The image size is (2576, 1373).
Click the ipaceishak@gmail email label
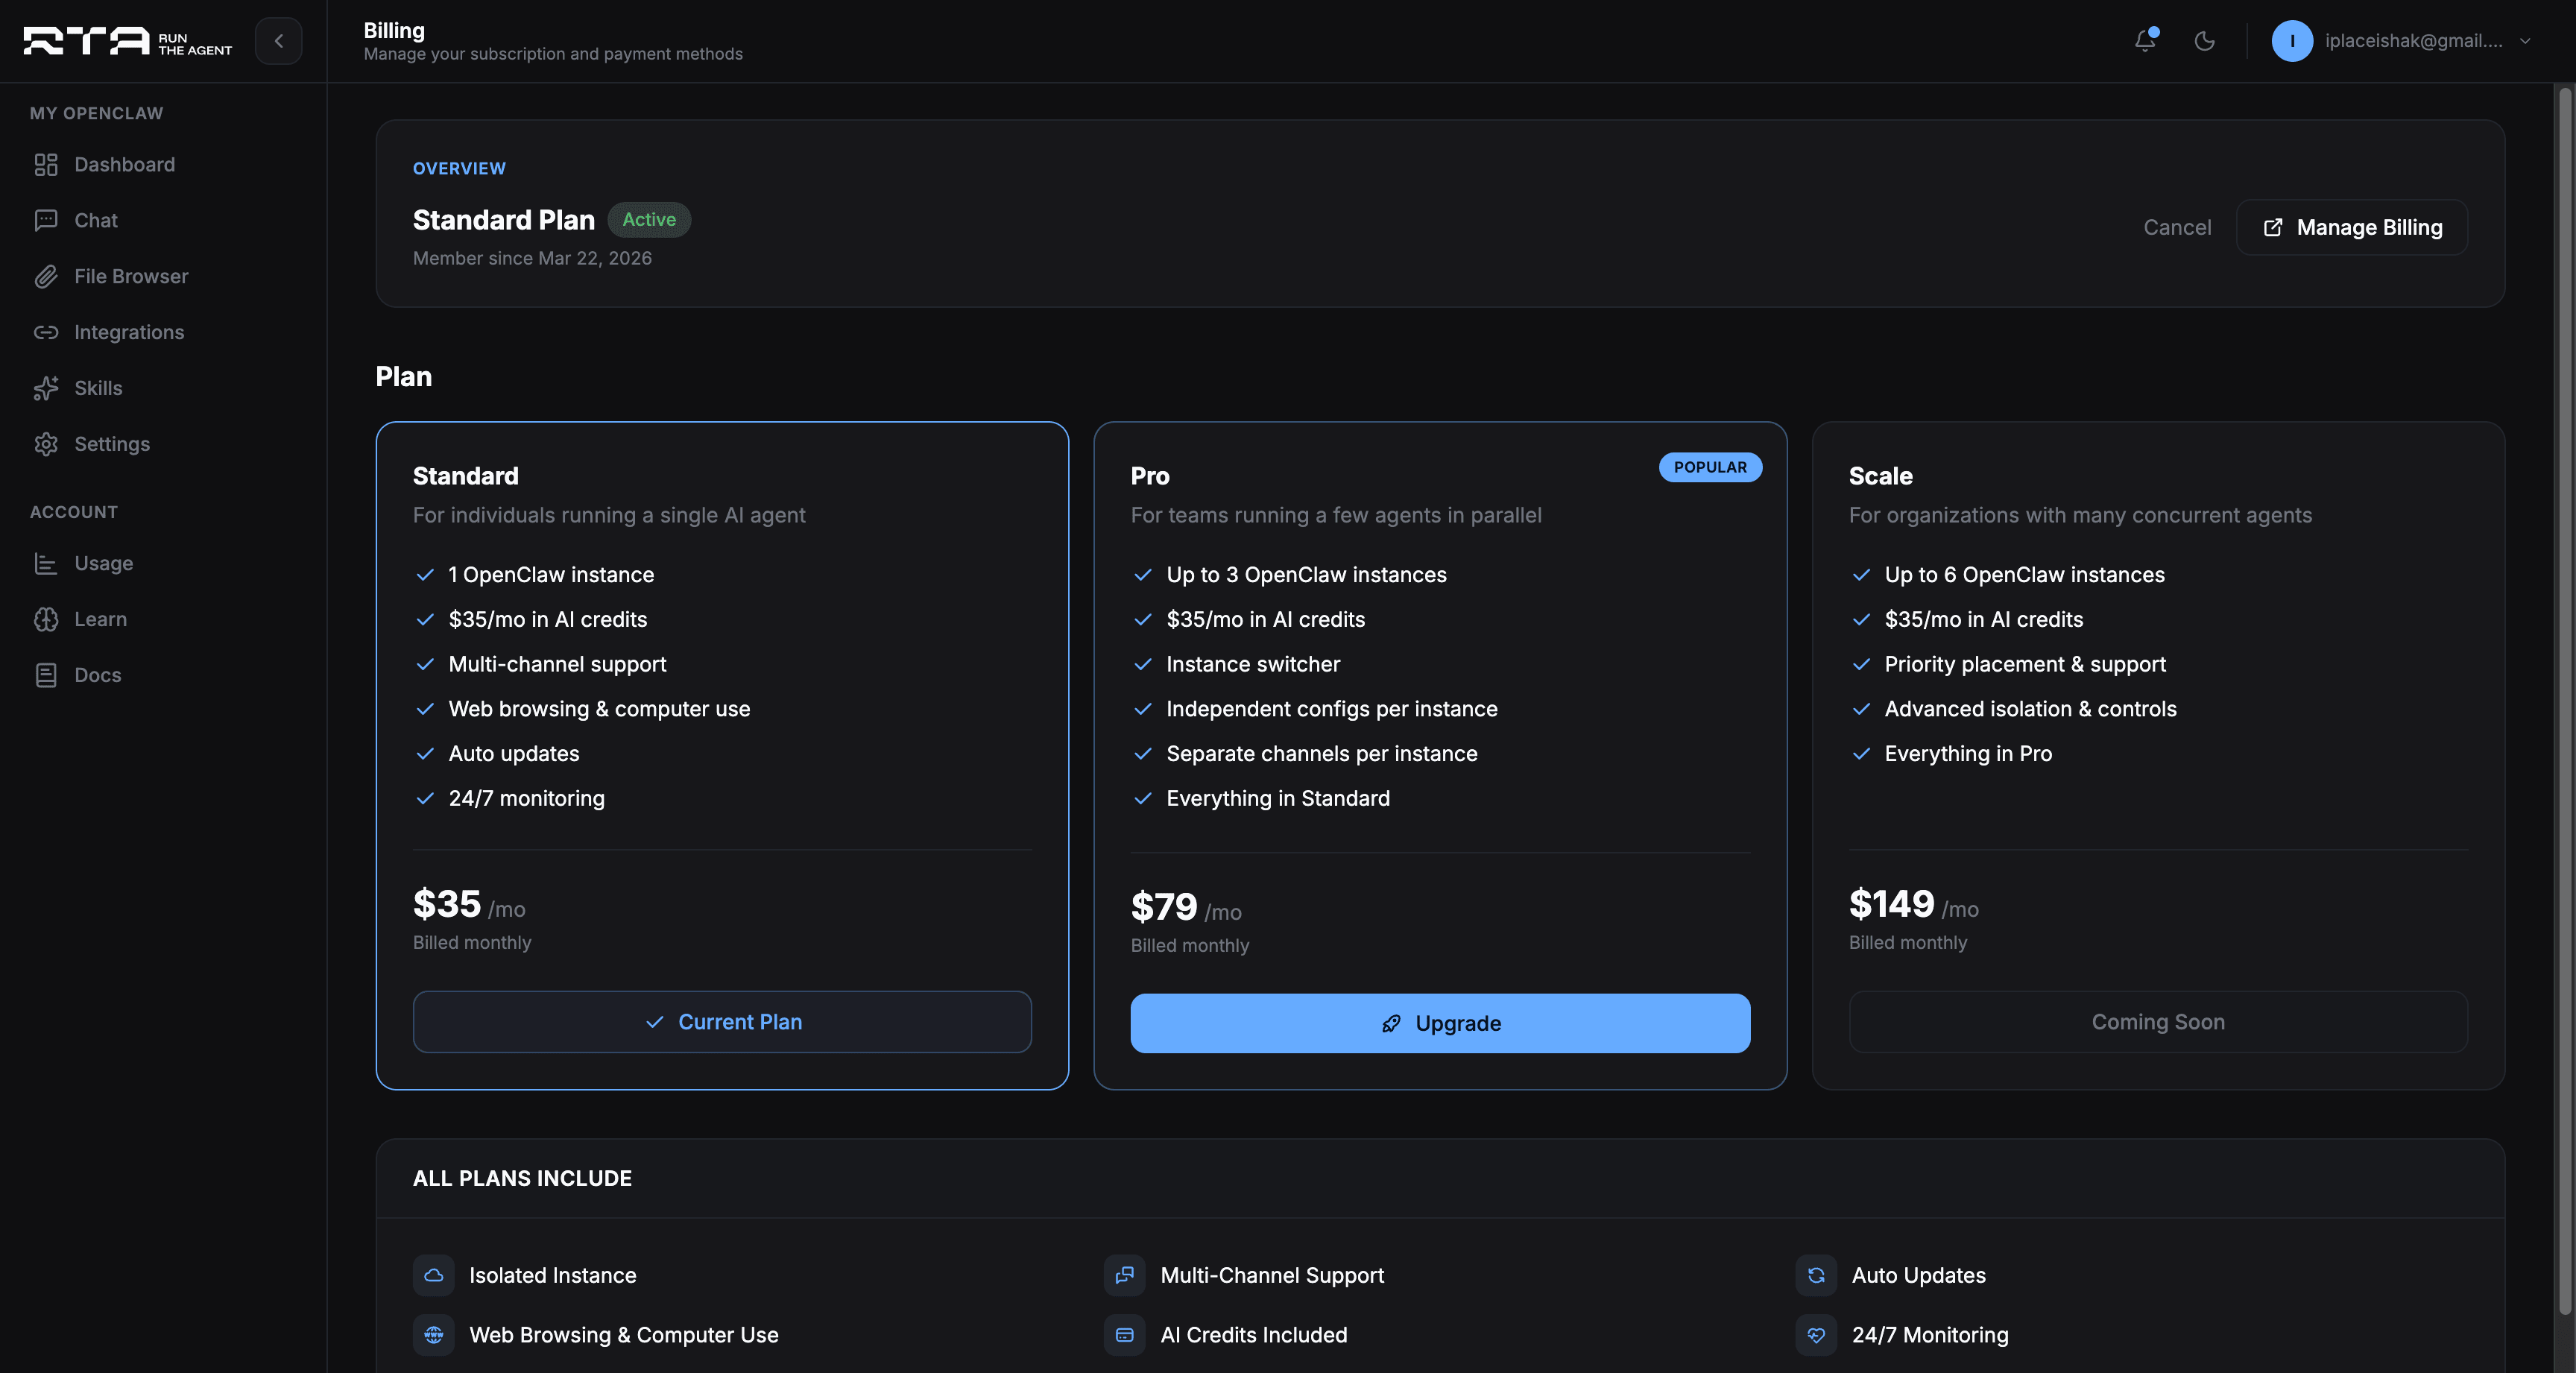2413,41
